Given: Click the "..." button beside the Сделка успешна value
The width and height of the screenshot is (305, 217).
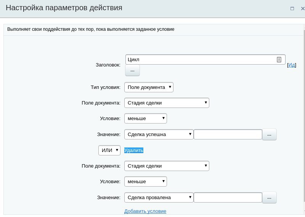Looking at the screenshot, I should point(269,135).
